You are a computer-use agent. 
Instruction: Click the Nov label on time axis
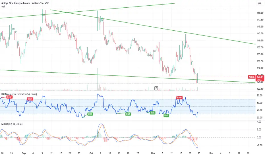153,153
